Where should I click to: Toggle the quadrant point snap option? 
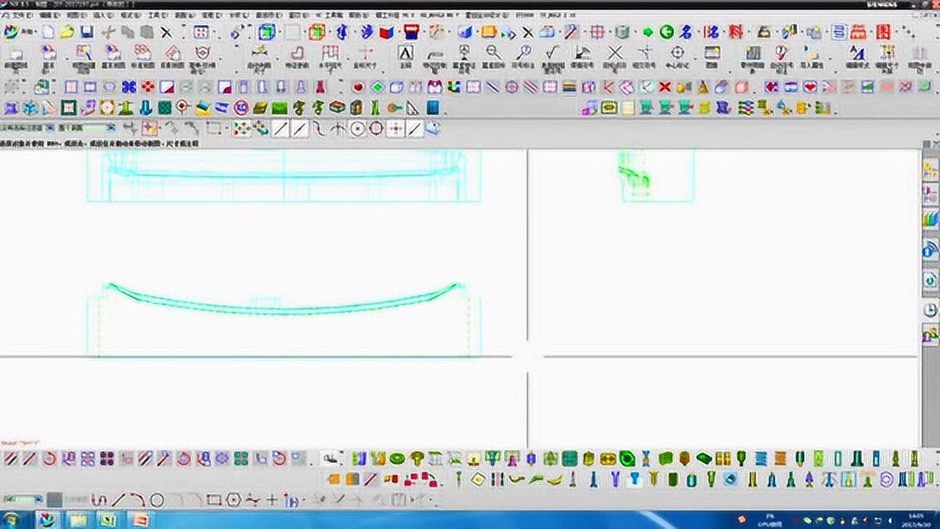[x=377, y=129]
